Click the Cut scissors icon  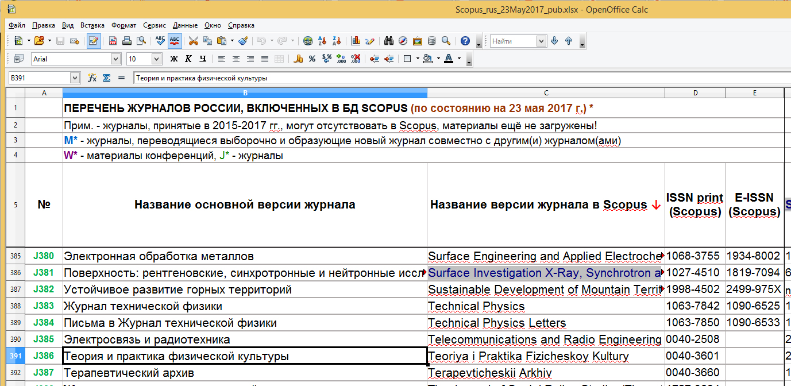194,41
